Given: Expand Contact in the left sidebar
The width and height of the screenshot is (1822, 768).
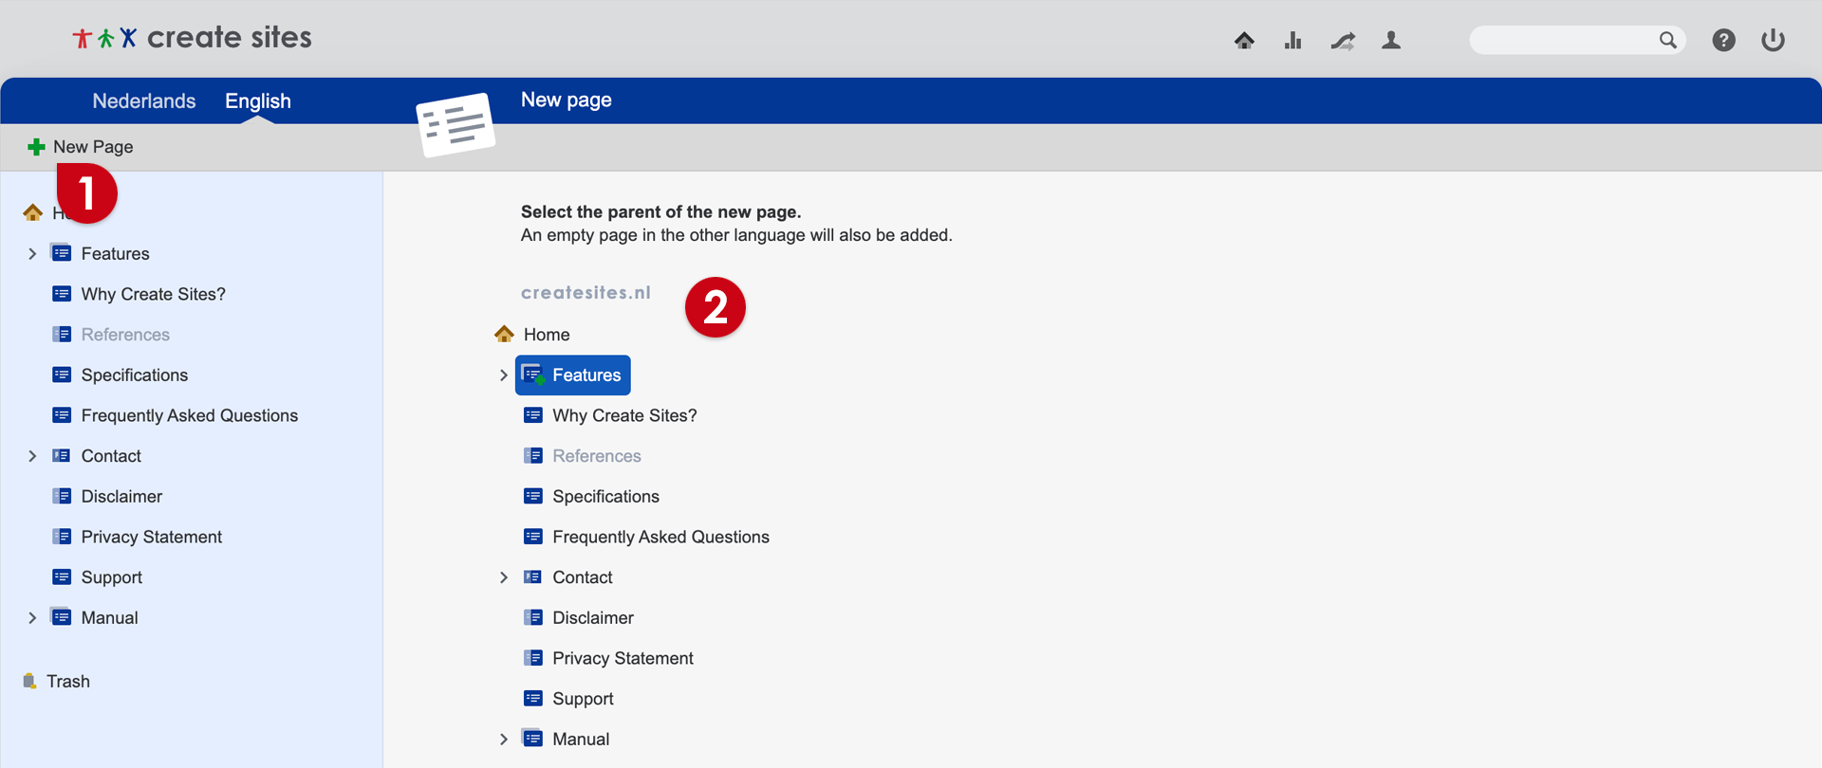Looking at the screenshot, I should coord(32,456).
